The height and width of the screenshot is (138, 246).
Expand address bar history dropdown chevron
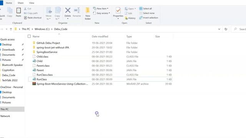219,29
